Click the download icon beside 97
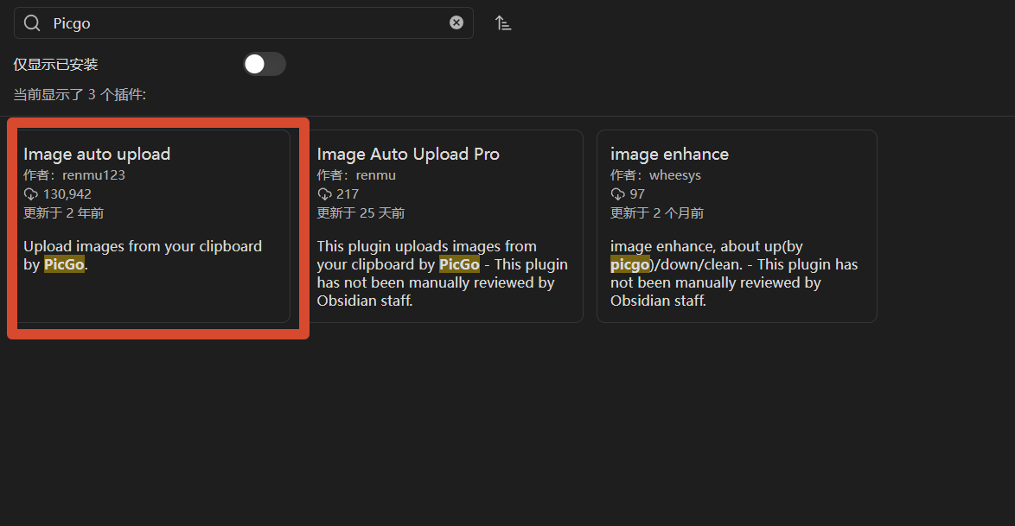 pyautogui.click(x=617, y=194)
